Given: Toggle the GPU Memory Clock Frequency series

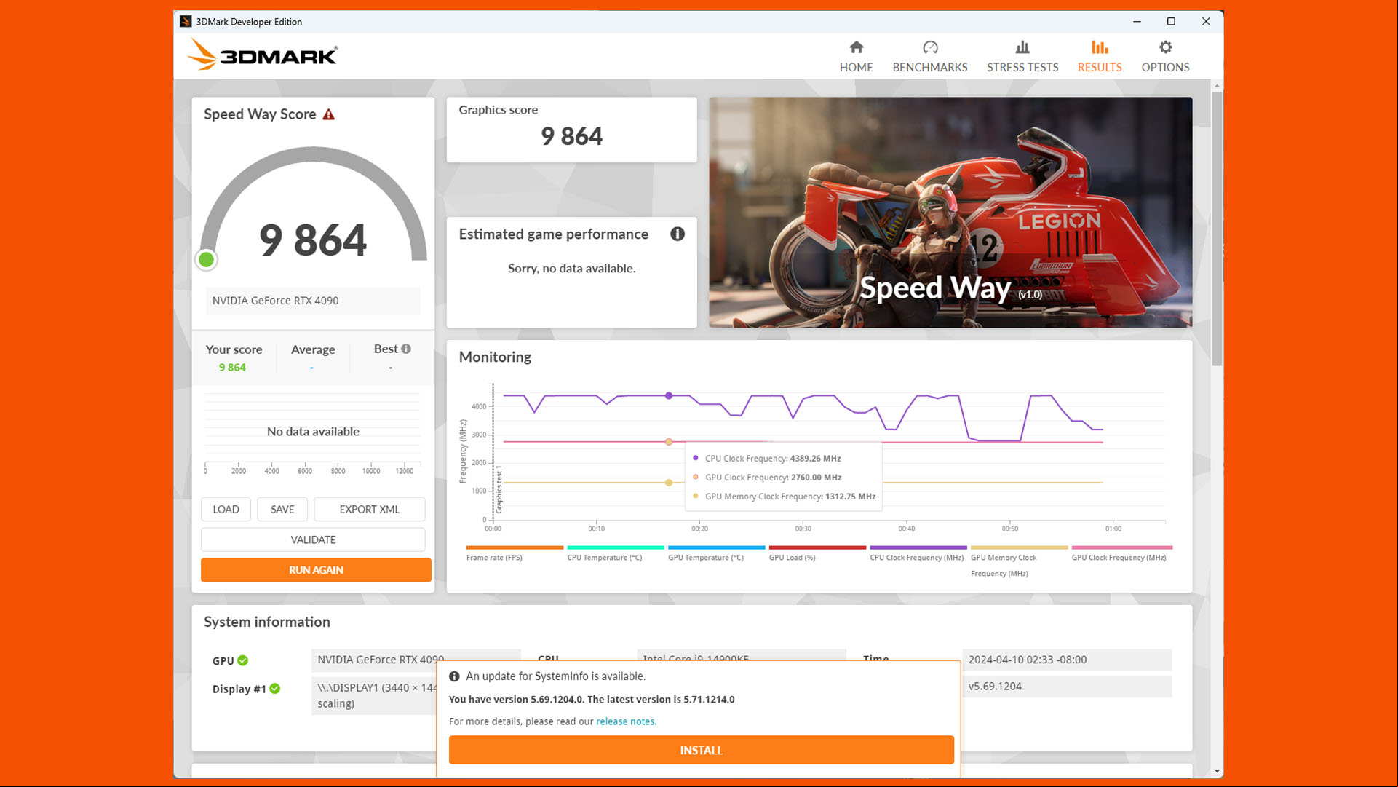Looking at the screenshot, I should [x=1019, y=561].
